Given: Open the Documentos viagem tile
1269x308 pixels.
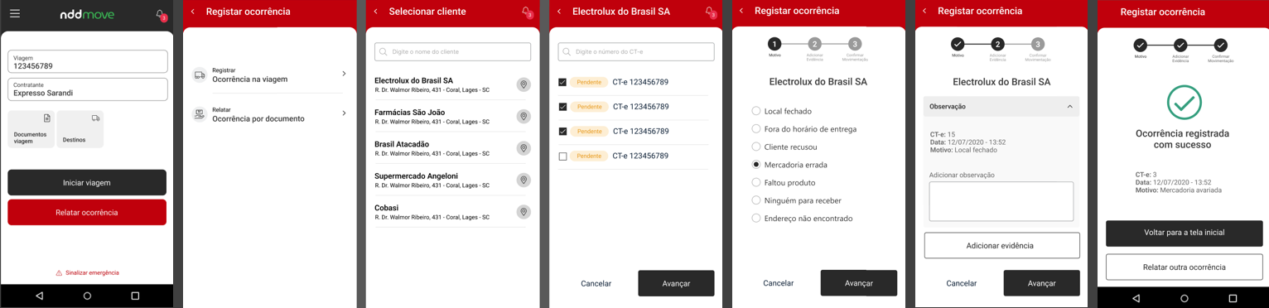Looking at the screenshot, I should click(x=31, y=129).
